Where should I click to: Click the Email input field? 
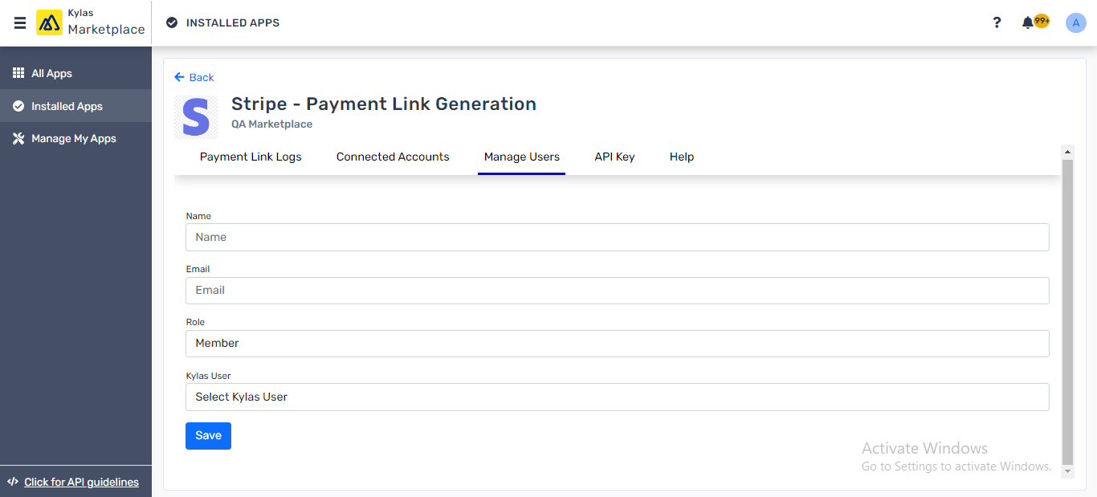[x=617, y=290]
